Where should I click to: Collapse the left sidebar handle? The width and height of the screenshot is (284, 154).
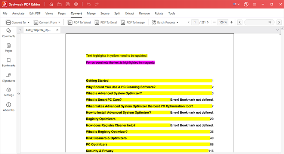pyautogui.click(x=19, y=94)
